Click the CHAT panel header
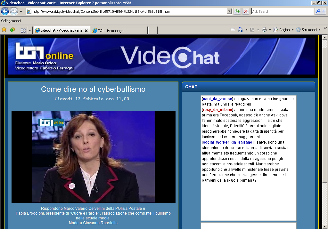This screenshot has width=328, height=229. [x=249, y=87]
